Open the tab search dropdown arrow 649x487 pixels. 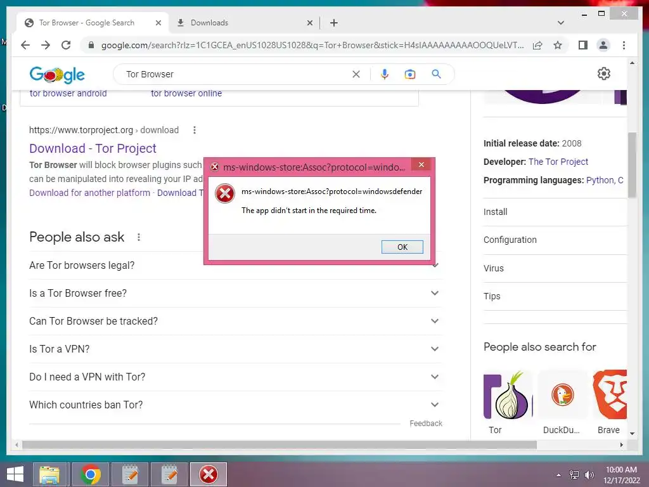click(x=561, y=23)
